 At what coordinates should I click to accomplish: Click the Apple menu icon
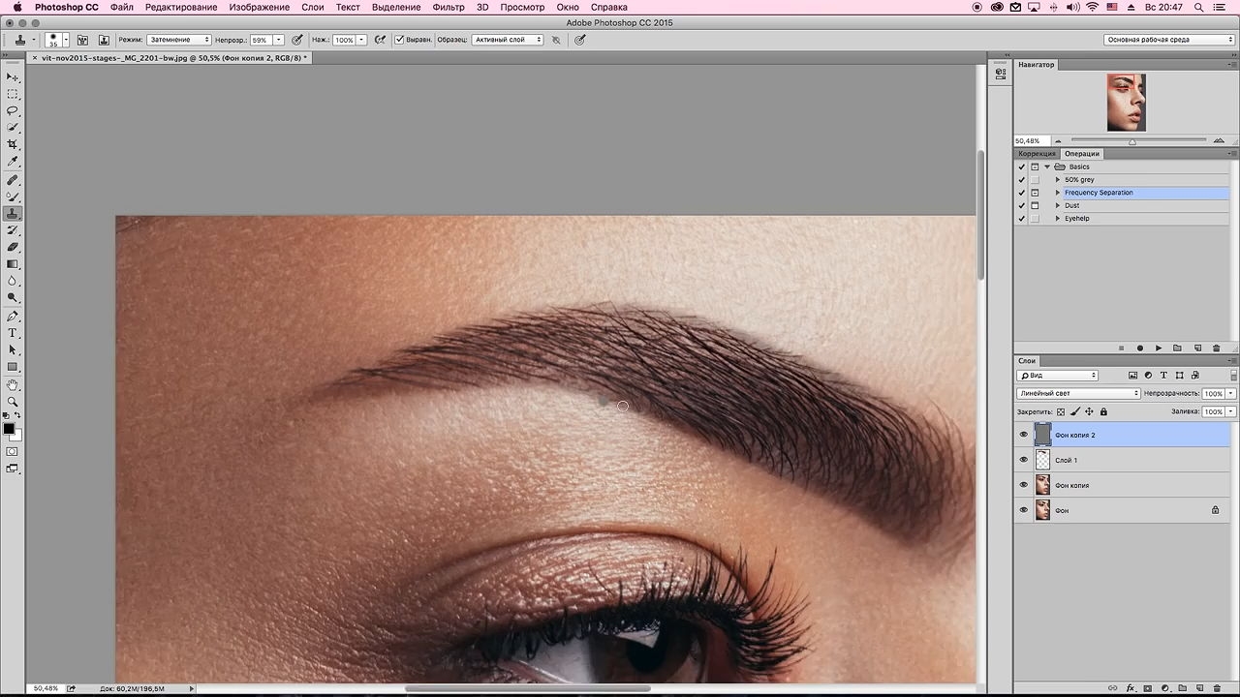(x=16, y=7)
